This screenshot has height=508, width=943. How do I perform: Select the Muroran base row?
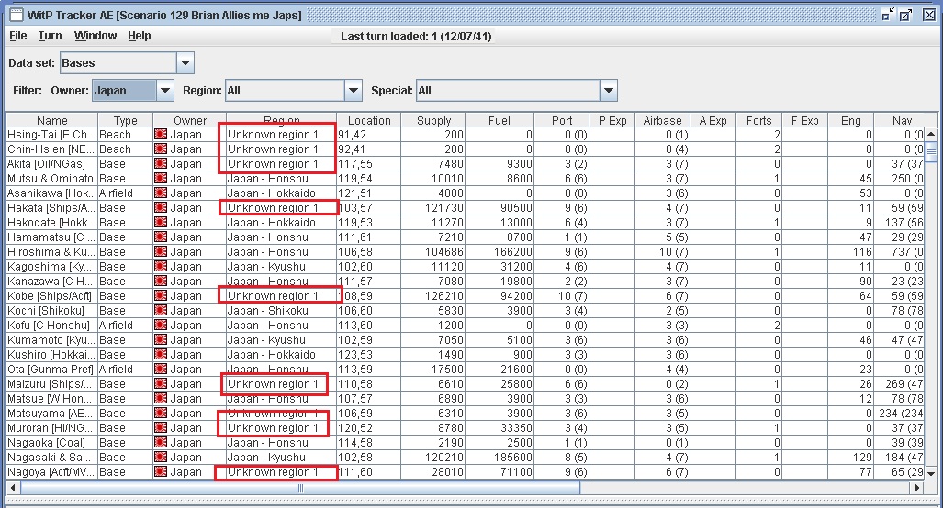click(465, 428)
